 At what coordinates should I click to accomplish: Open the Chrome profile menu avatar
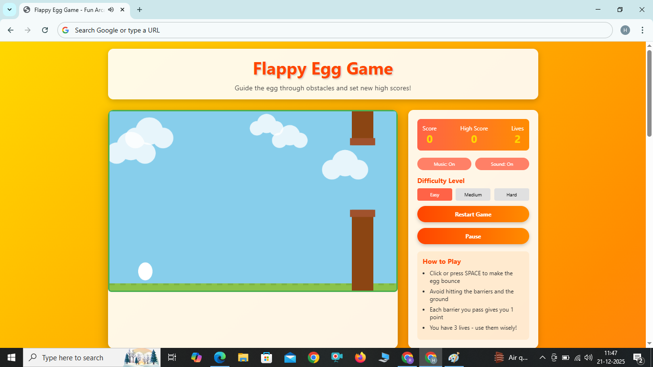pos(625,30)
